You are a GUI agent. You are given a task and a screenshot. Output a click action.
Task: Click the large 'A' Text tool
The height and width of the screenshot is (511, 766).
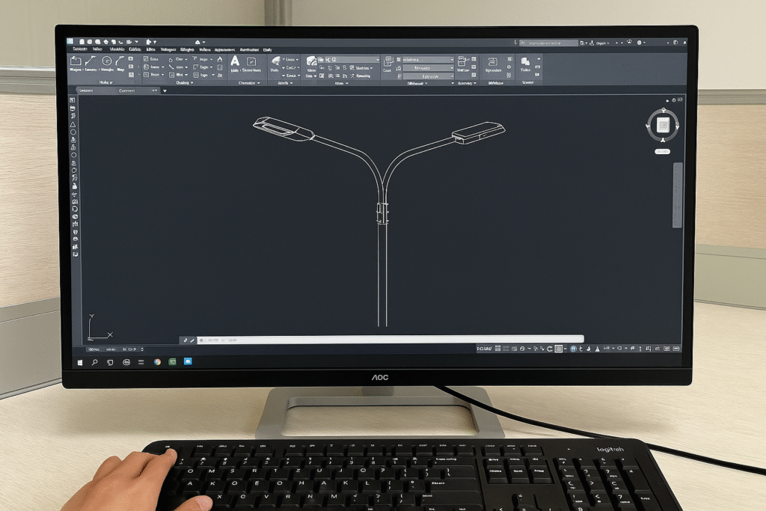coord(235,61)
